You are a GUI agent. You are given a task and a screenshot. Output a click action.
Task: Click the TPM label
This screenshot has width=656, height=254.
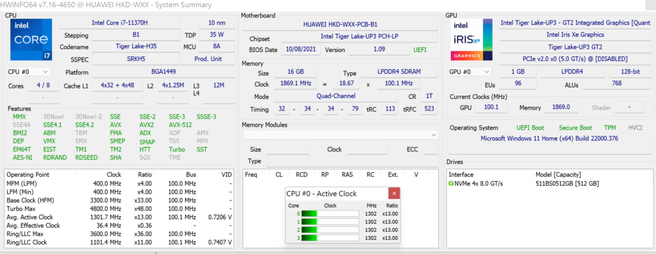coord(610,128)
